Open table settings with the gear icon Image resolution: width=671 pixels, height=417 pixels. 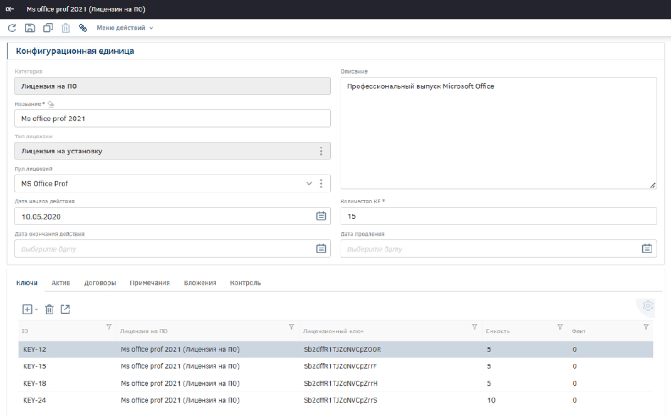point(648,306)
